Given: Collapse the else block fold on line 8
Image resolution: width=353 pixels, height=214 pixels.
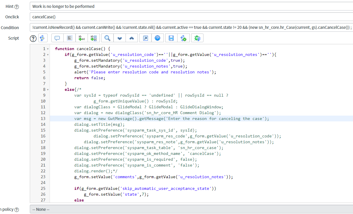Looking at the screenshot, I should click(48, 90).
